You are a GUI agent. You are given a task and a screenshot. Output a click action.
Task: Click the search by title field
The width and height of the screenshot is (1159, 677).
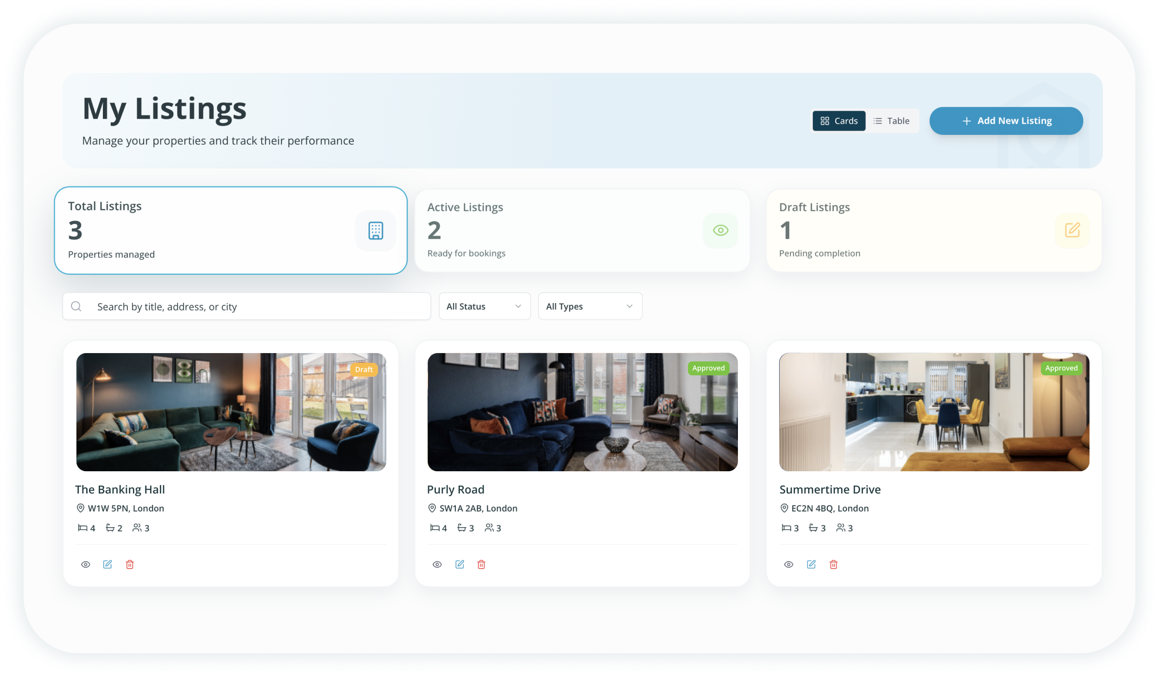point(259,307)
